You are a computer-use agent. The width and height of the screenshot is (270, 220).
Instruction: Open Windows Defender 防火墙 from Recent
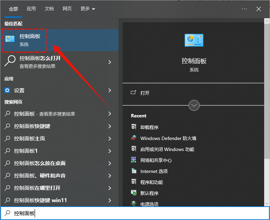click(168, 138)
